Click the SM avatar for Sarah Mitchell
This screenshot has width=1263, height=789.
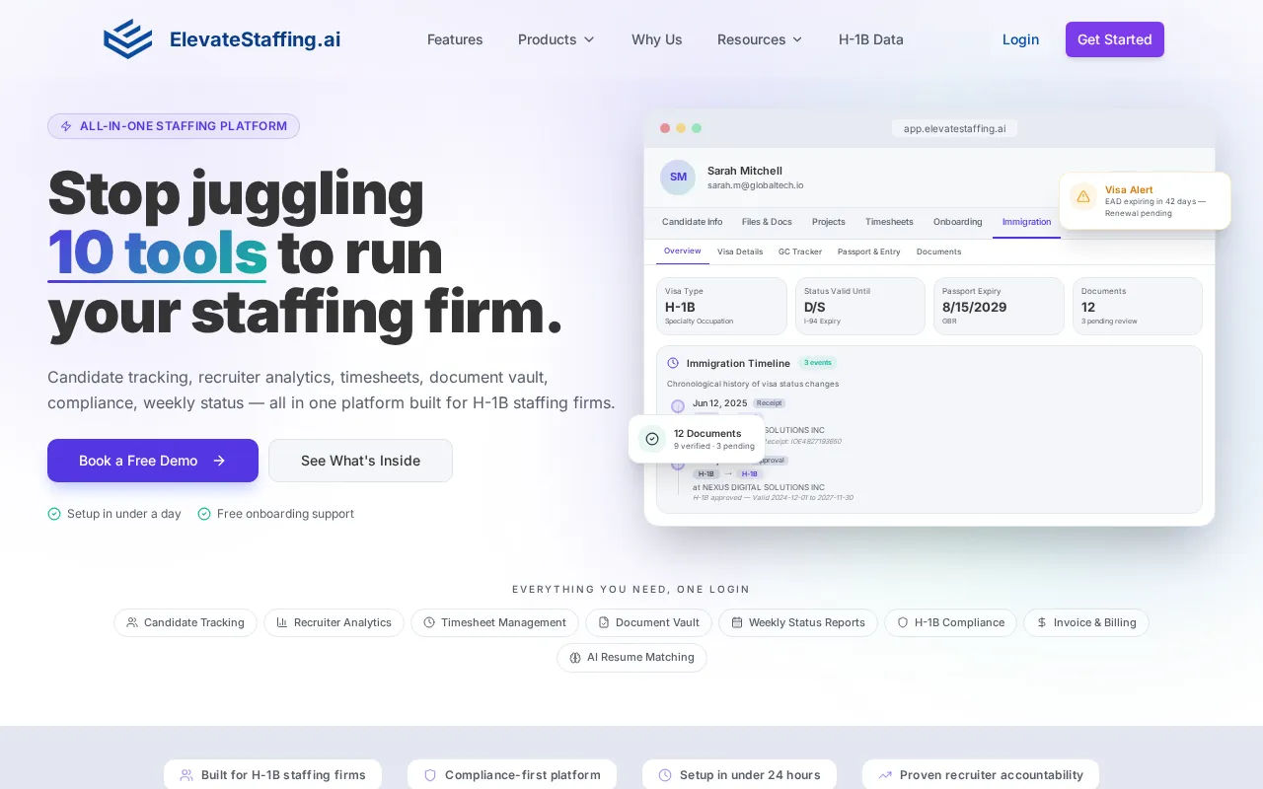point(678,178)
